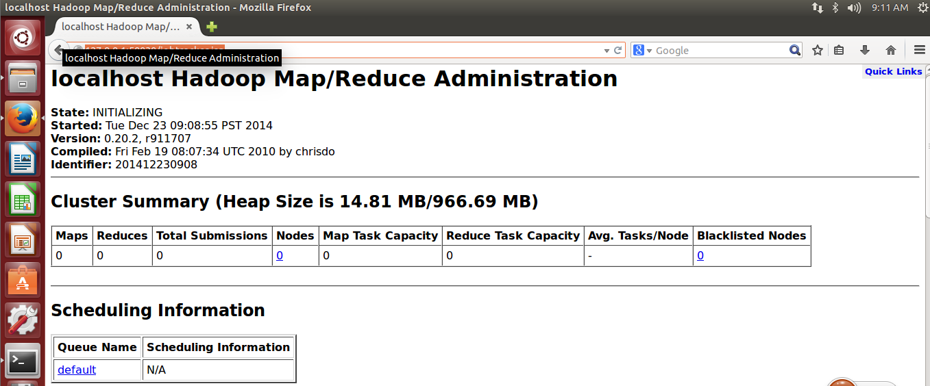This screenshot has width=930, height=386.
Task: Open the Quick Links box
Action: click(893, 71)
